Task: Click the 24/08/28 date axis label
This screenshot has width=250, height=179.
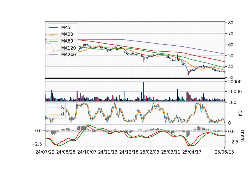Action: [x=66, y=152]
